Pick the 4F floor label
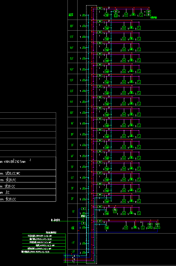 click(x=72, y=178)
